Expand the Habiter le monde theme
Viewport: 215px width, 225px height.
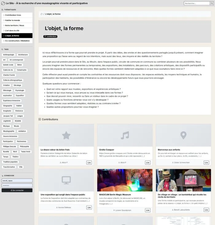[x=17, y=20]
